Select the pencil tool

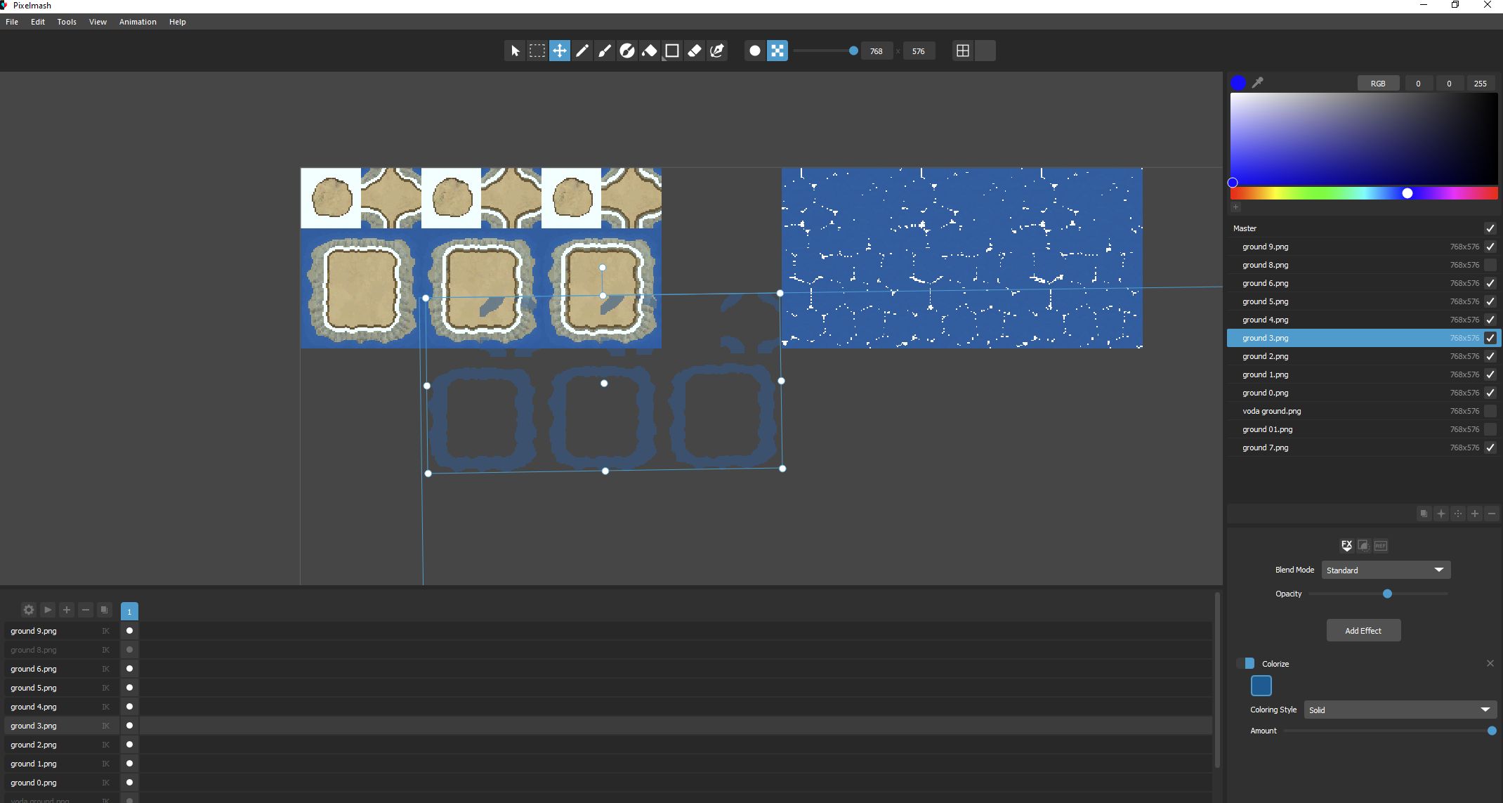pos(582,51)
